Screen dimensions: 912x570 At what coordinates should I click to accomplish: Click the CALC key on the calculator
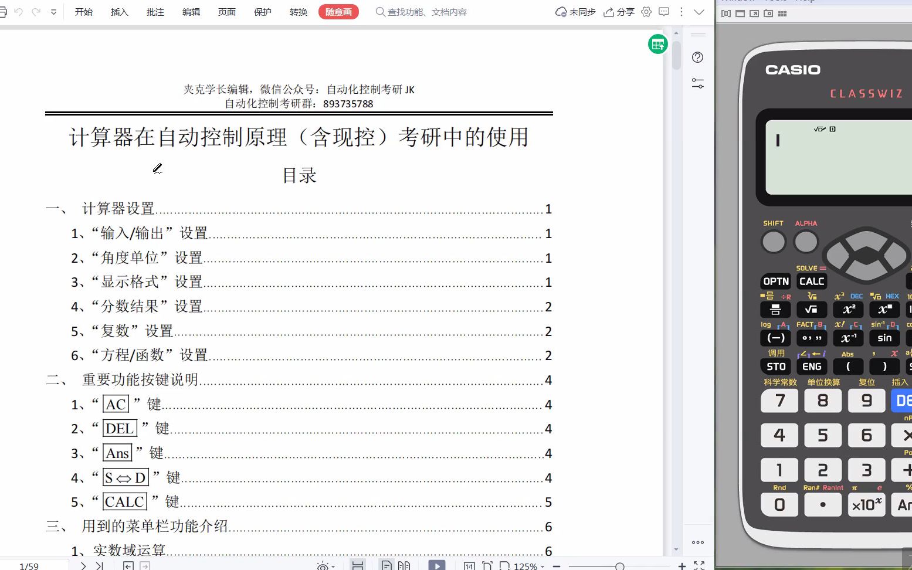(812, 281)
